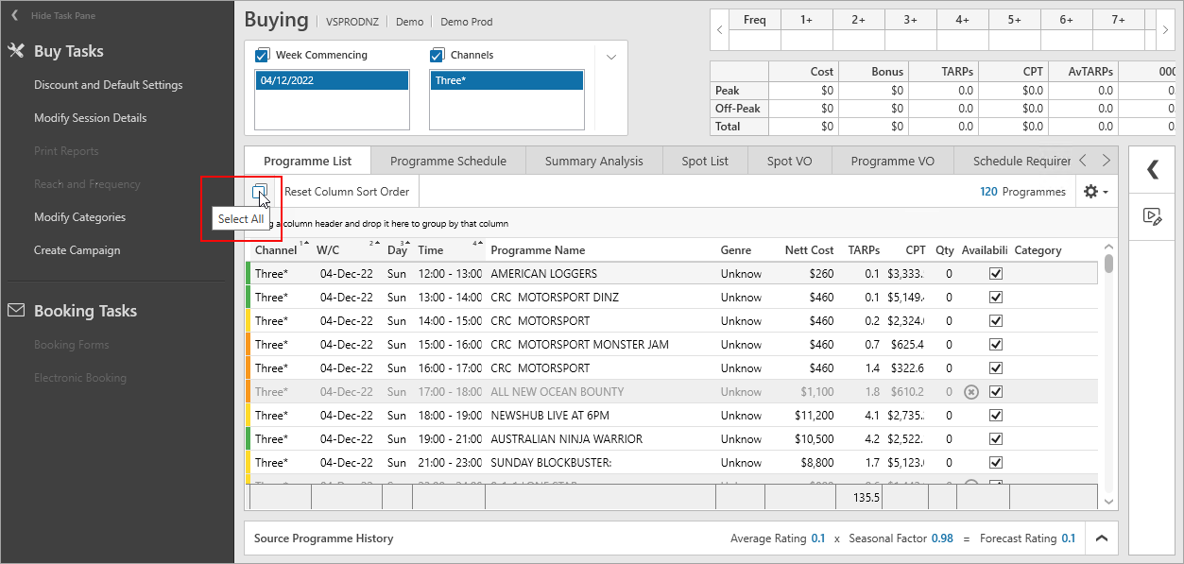Viewport: 1184px width, 564px height.
Task: Open the Spot List tab
Action: pyautogui.click(x=705, y=161)
